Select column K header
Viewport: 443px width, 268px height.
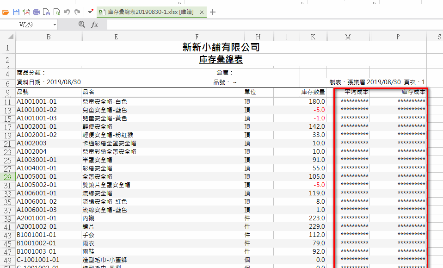[313, 37]
